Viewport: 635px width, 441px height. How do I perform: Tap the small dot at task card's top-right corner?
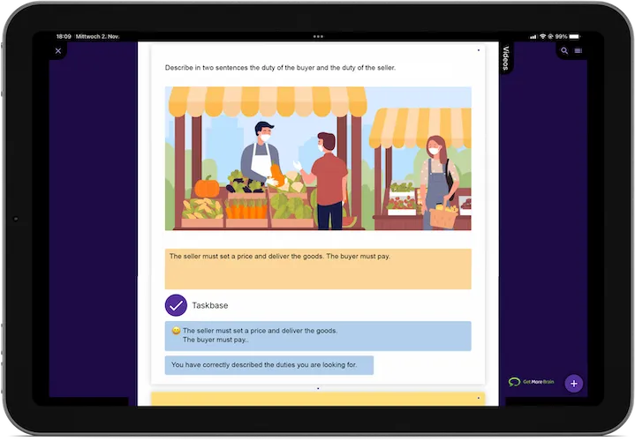pos(479,50)
